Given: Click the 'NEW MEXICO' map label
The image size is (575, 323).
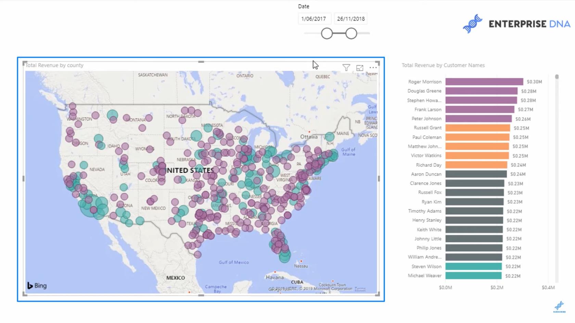Looking at the screenshot, I should pos(153,208).
